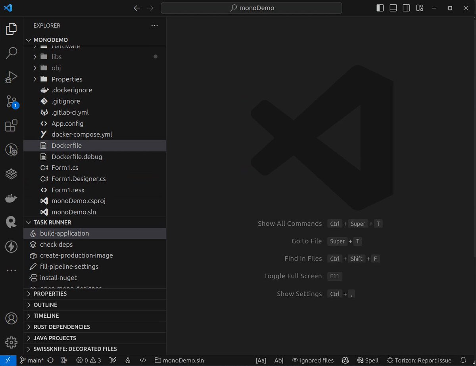Open Explorer views and more actions ellipsis
The image size is (476, 366).
click(x=155, y=26)
